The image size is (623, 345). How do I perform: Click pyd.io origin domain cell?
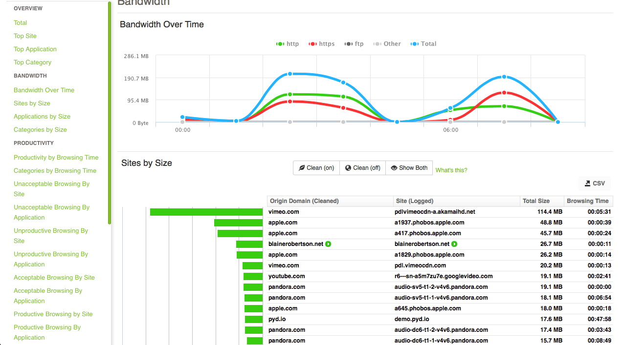pyautogui.click(x=277, y=319)
